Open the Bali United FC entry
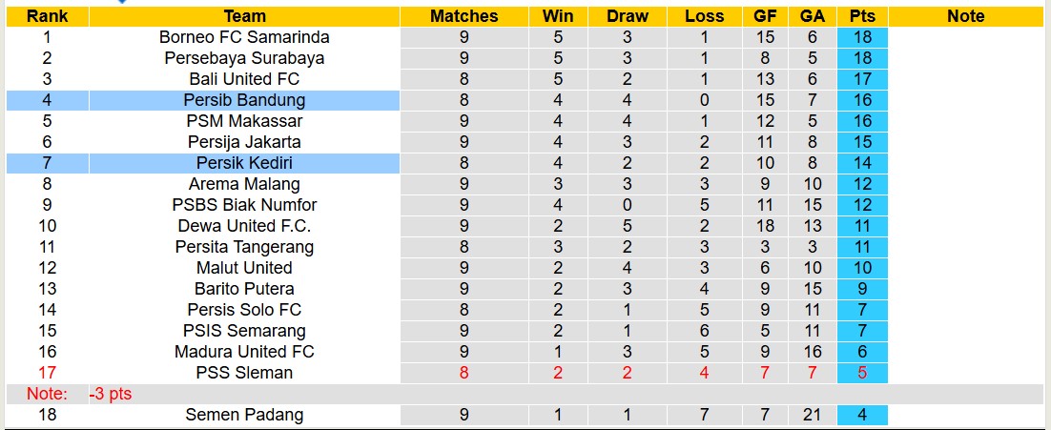The image size is (1051, 430). tap(244, 79)
